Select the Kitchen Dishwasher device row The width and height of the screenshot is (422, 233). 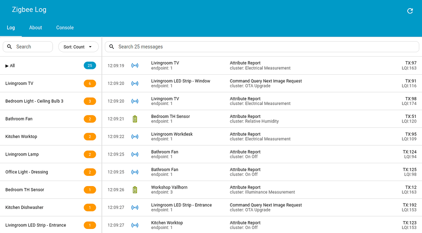(51, 207)
